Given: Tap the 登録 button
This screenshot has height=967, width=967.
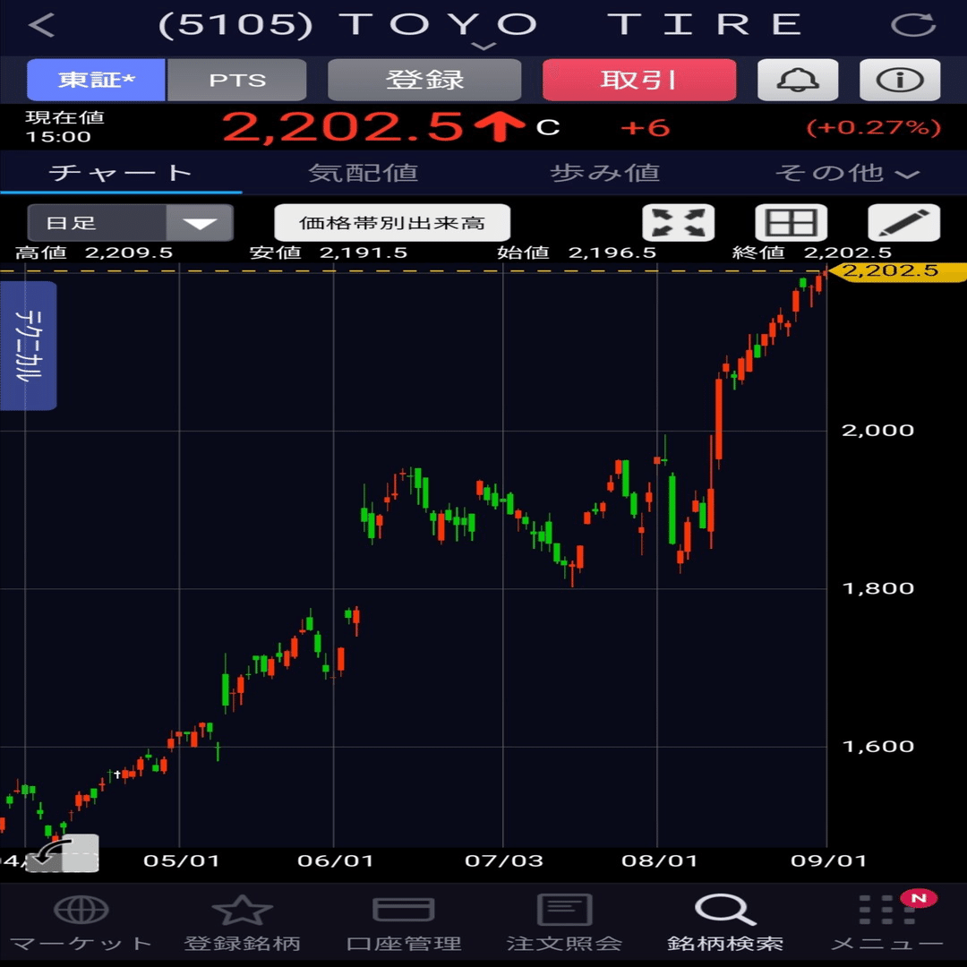Looking at the screenshot, I should click(424, 80).
